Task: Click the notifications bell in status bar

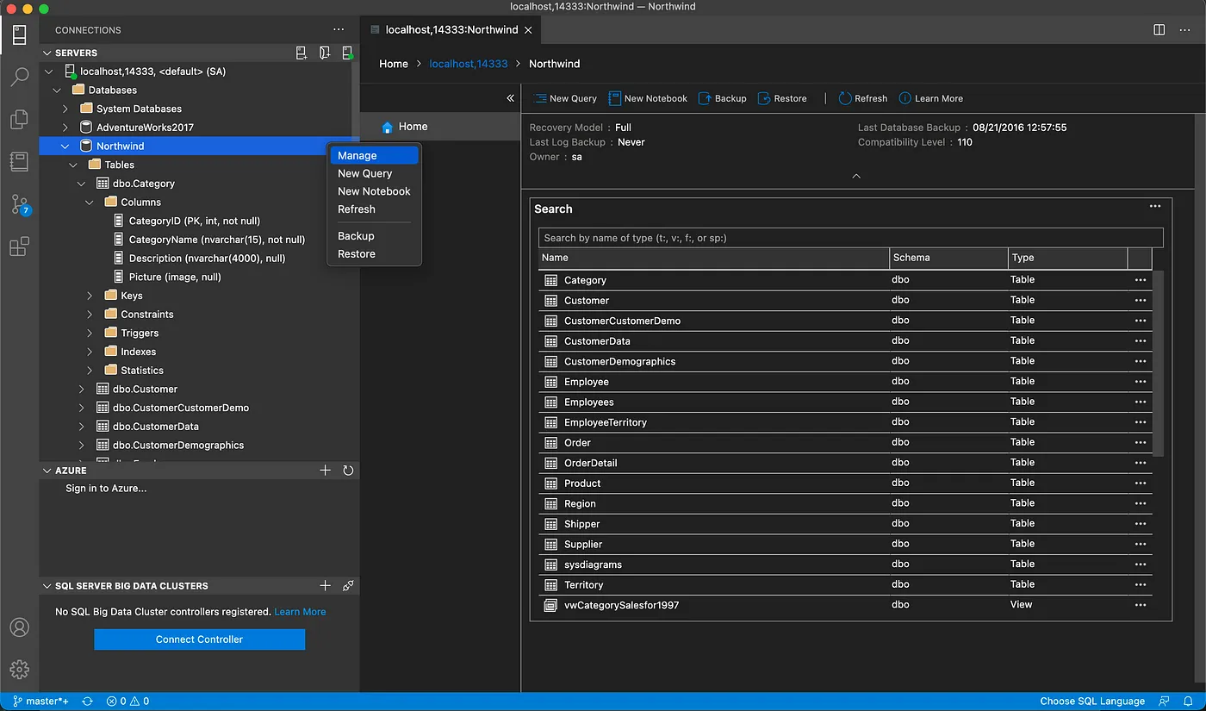Action: click(x=1188, y=701)
